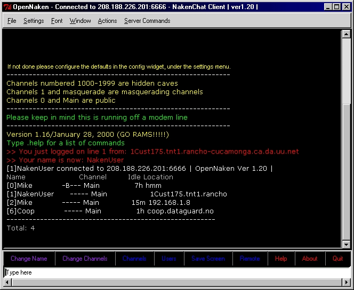Screen dimensions: 354x290
Task: Click the 'Total: 4' line
Action: [21, 228]
